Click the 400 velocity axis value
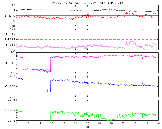 12,76
